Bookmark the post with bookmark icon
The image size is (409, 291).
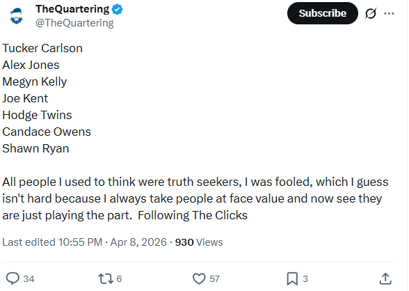pyautogui.click(x=292, y=278)
